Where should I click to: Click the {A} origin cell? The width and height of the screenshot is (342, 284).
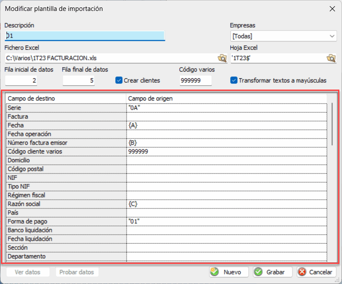227,125
